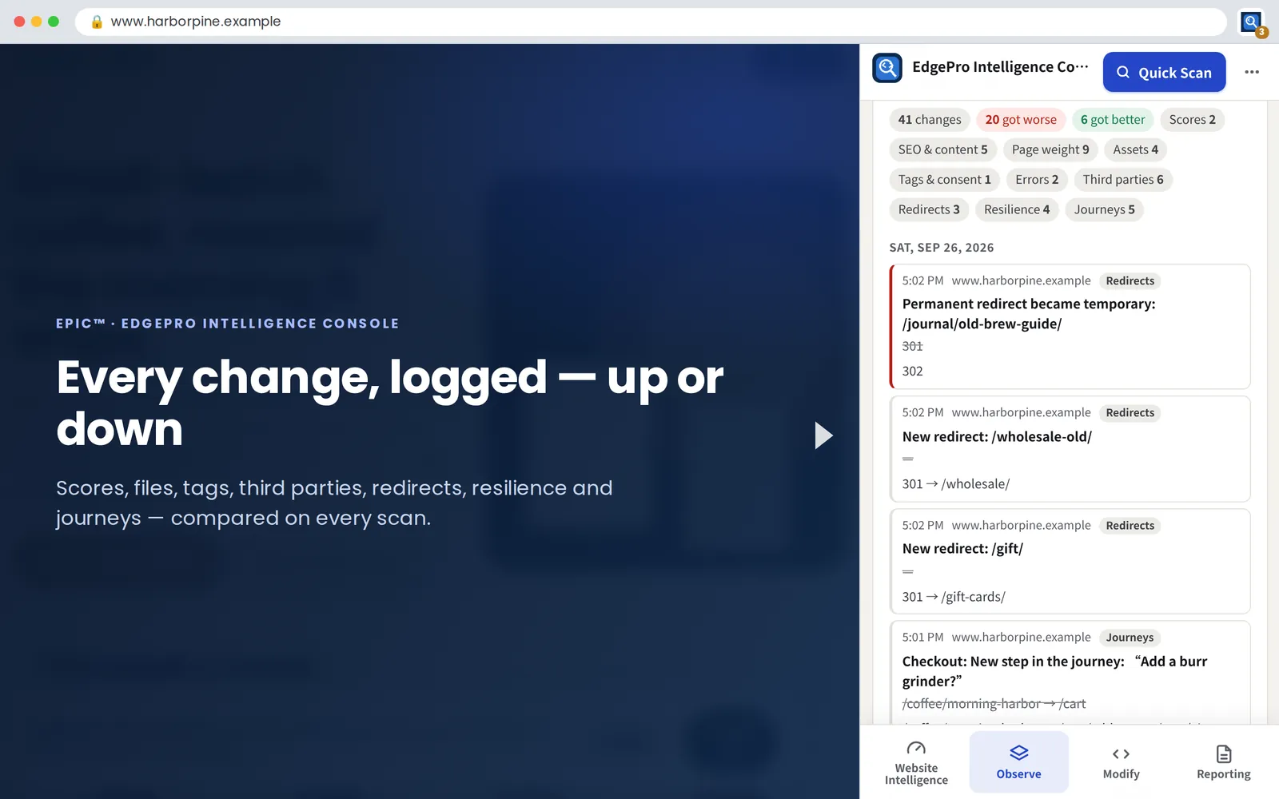Filter by 41 changes chip
This screenshot has width=1279, height=799.
[x=930, y=120]
